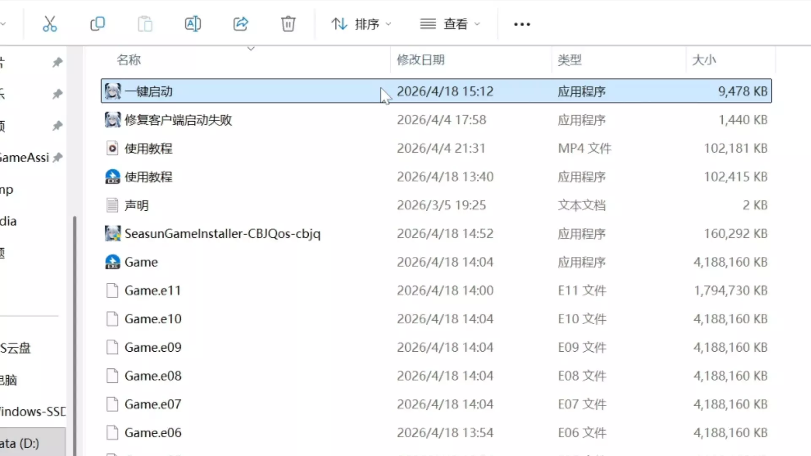
Task: Open the three-dot more options menu
Action: 522,24
